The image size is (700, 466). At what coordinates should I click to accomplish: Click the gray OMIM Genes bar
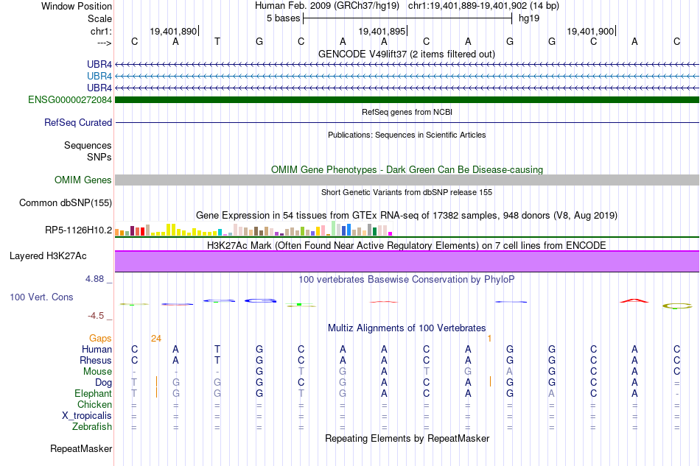(407, 180)
